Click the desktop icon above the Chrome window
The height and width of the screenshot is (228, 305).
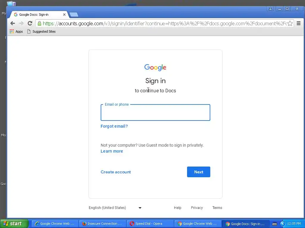coord(12,3)
